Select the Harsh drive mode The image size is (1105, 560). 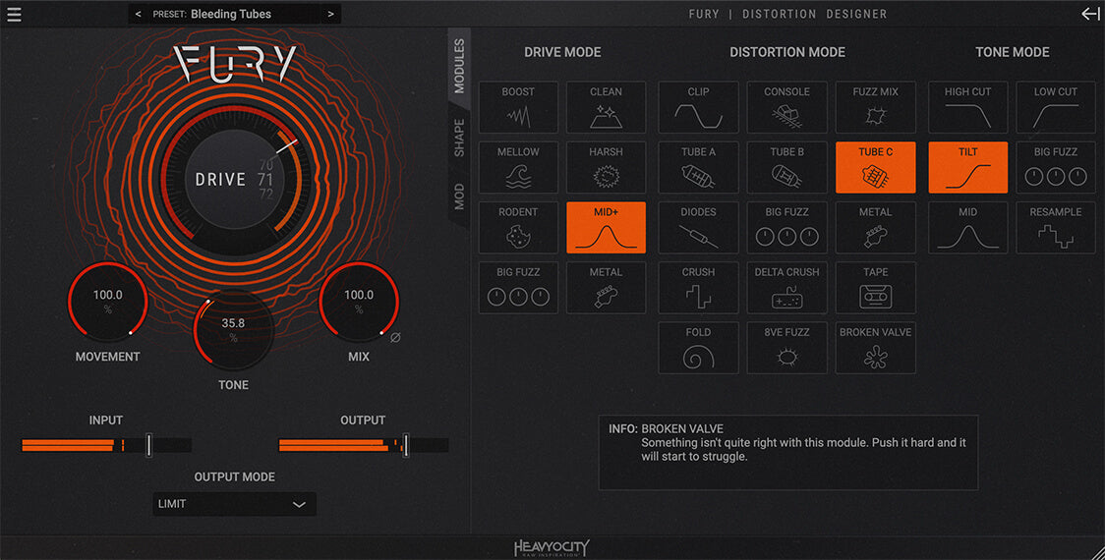coord(606,168)
